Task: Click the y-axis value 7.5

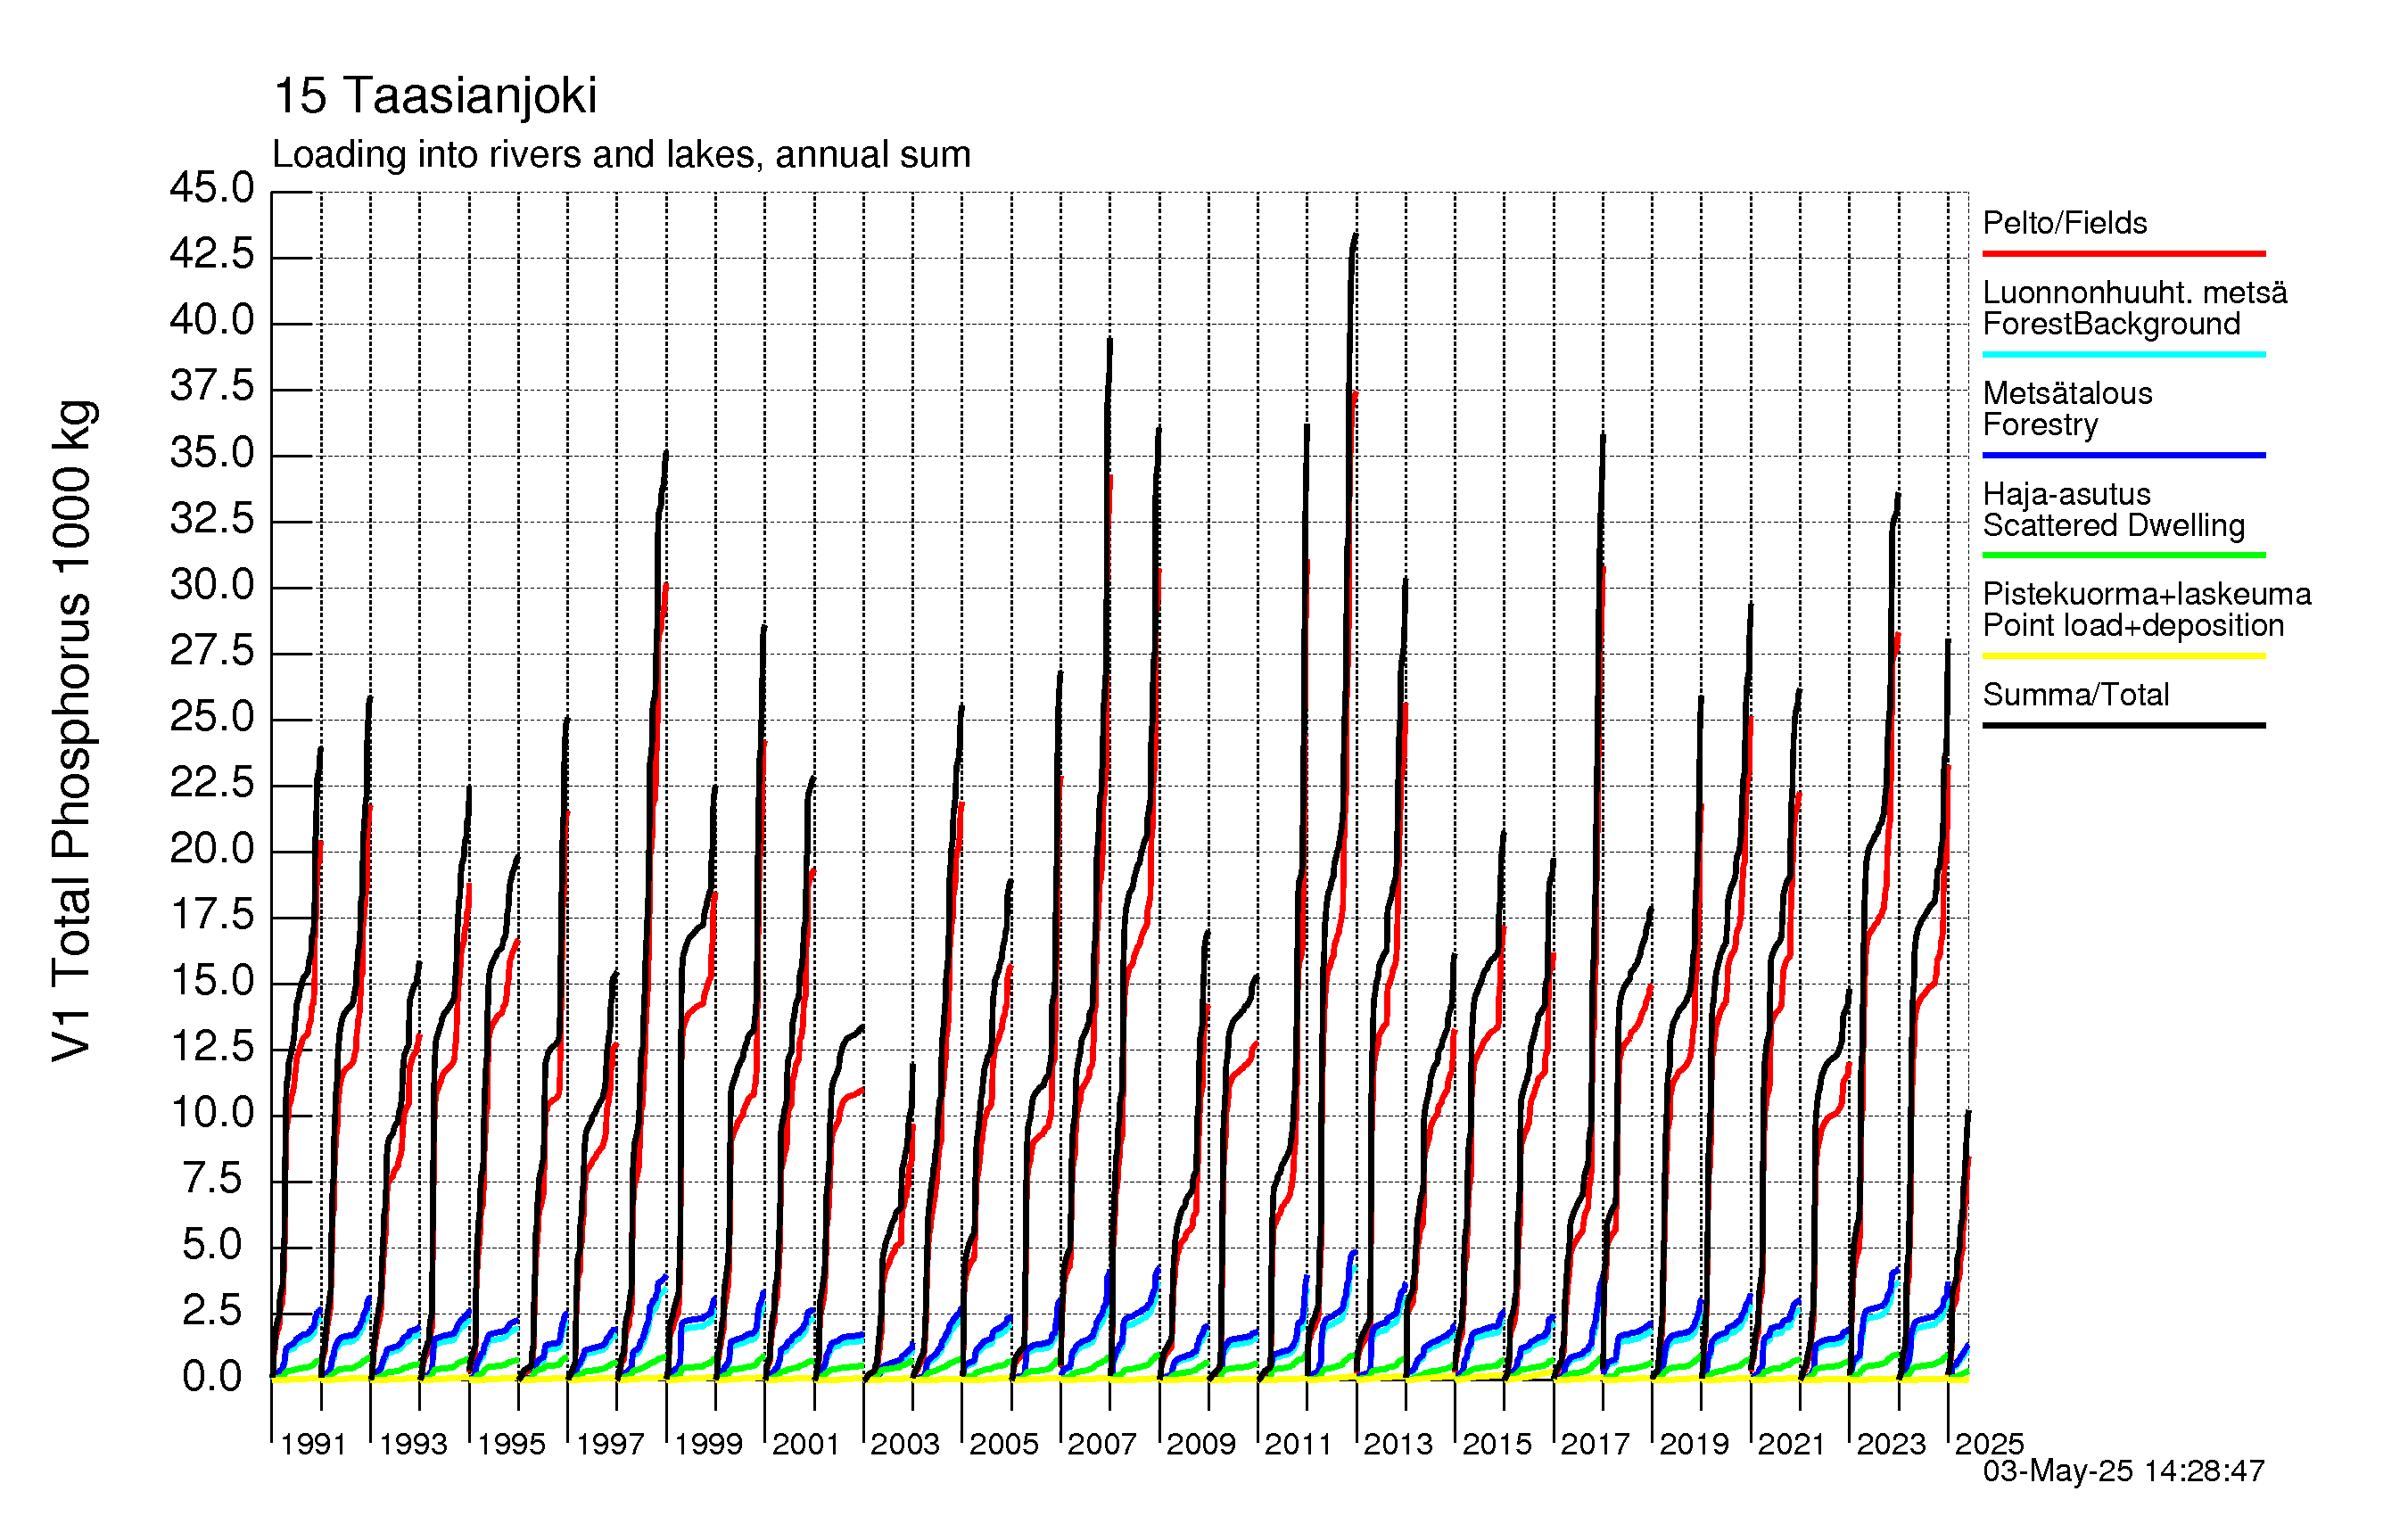Action: (x=212, y=1179)
